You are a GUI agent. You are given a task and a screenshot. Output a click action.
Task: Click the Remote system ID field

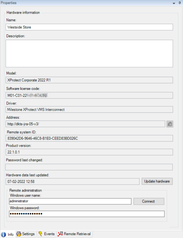point(89,138)
